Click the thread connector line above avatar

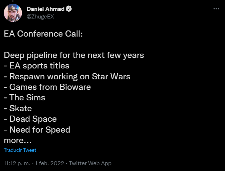point(13,1)
